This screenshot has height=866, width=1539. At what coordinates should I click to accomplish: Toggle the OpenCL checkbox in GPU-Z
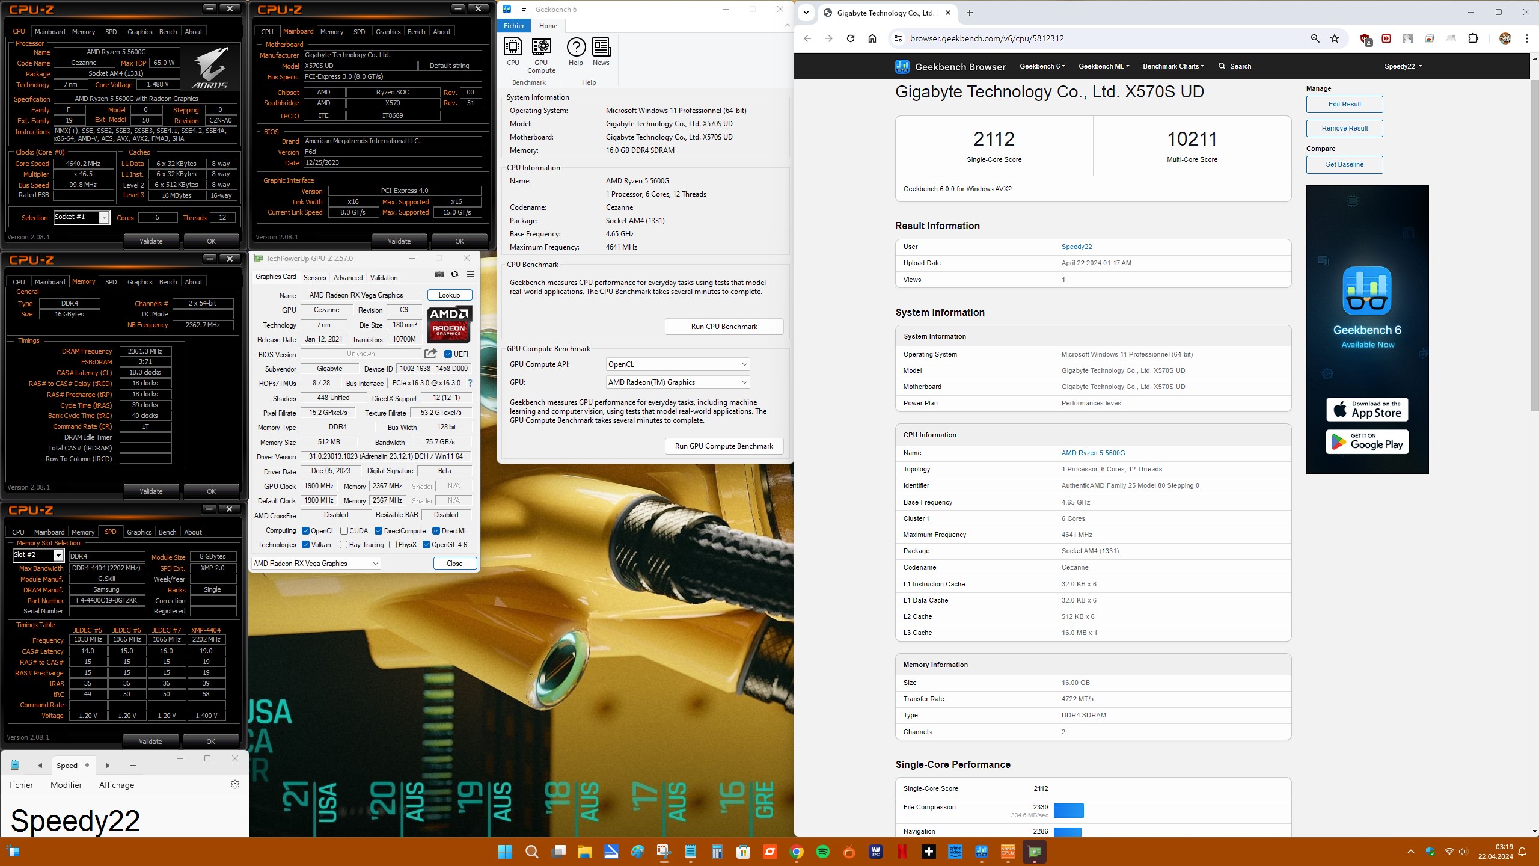pos(305,531)
